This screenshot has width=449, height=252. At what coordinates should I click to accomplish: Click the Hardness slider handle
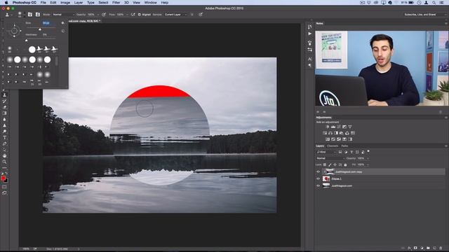click(27, 41)
